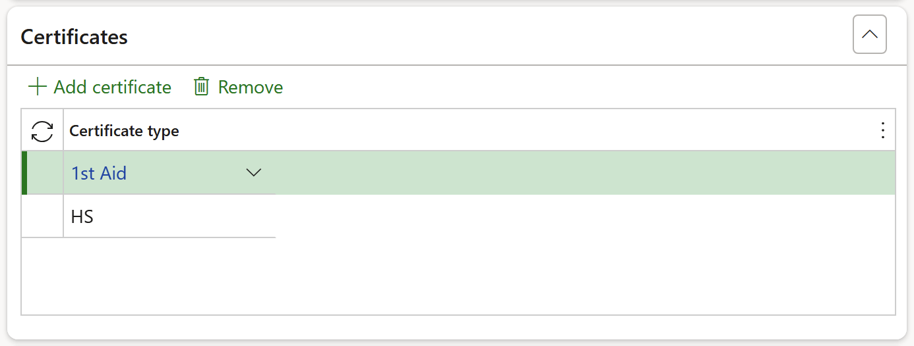Click the green selection marker bar
The width and height of the screenshot is (914, 346).
pyautogui.click(x=24, y=173)
